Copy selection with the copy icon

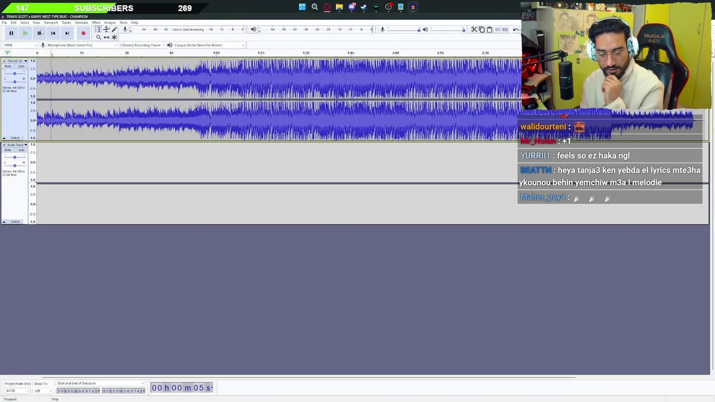482,30
